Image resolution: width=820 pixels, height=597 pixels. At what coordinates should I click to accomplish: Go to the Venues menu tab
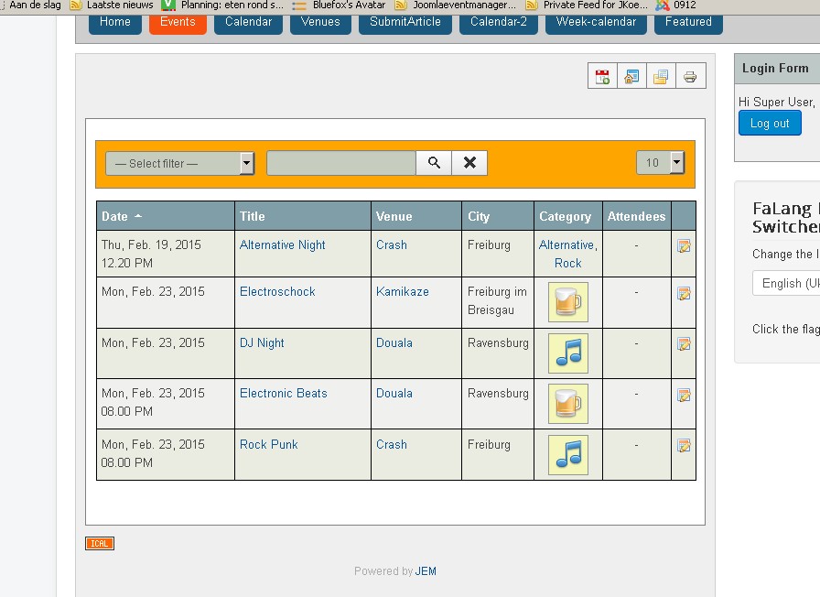click(320, 22)
